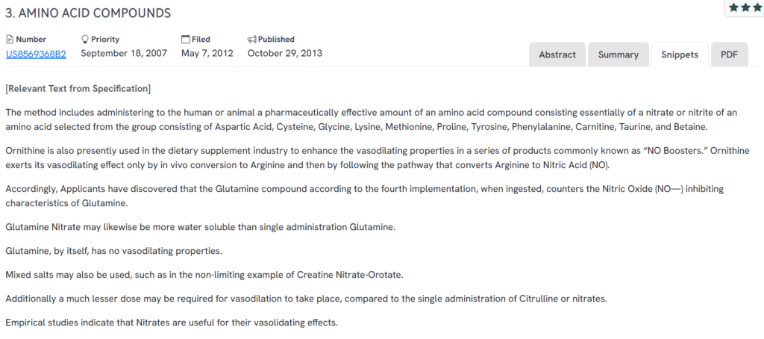Click the lightbulb icon beside Priority
The width and height of the screenshot is (764, 339).
tap(85, 40)
